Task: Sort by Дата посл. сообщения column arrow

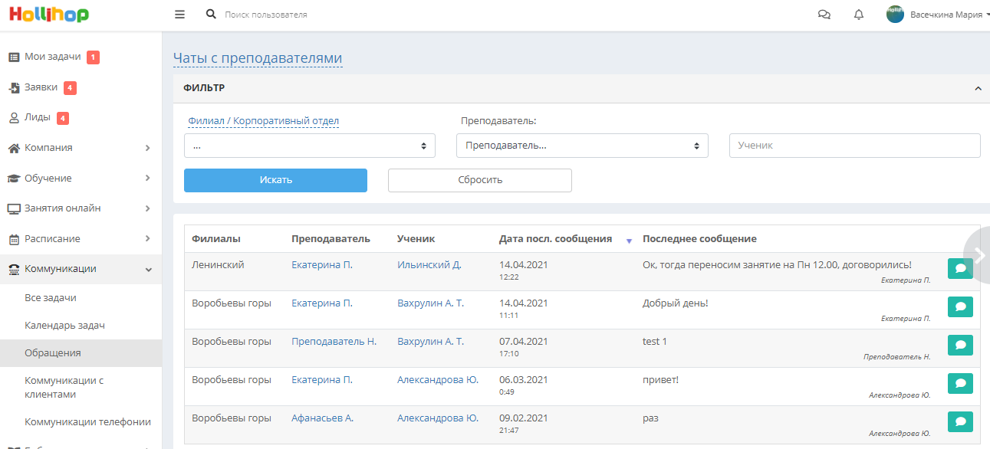Action: 629,241
